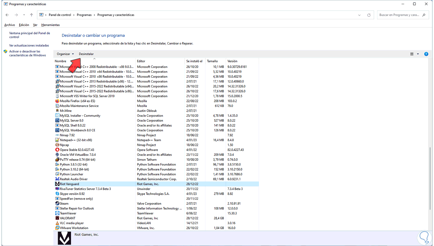Expand the view options dropdown arrow
The height and width of the screenshot is (246, 434).
point(418,54)
